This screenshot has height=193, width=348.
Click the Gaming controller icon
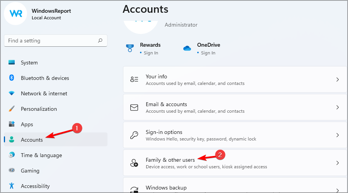click(12, 171)
